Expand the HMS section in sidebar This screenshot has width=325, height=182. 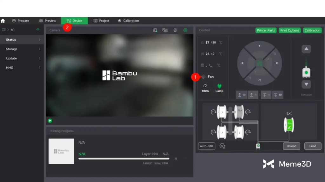point(22,68)
